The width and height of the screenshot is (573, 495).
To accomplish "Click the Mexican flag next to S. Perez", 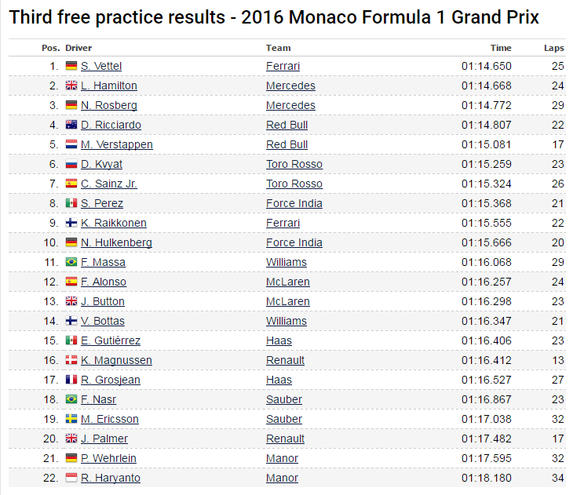I will pyautogui.click(x=71, y=203).
